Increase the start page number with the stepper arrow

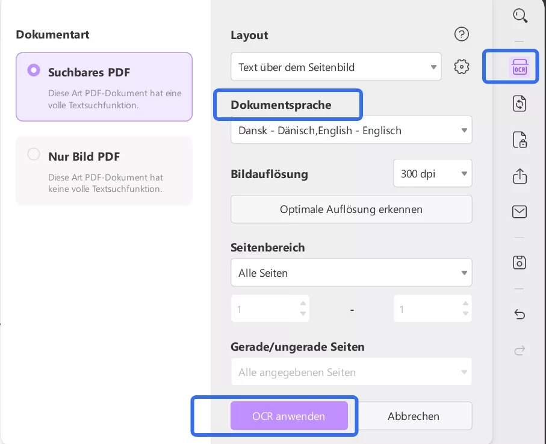(x=303, y=304)
